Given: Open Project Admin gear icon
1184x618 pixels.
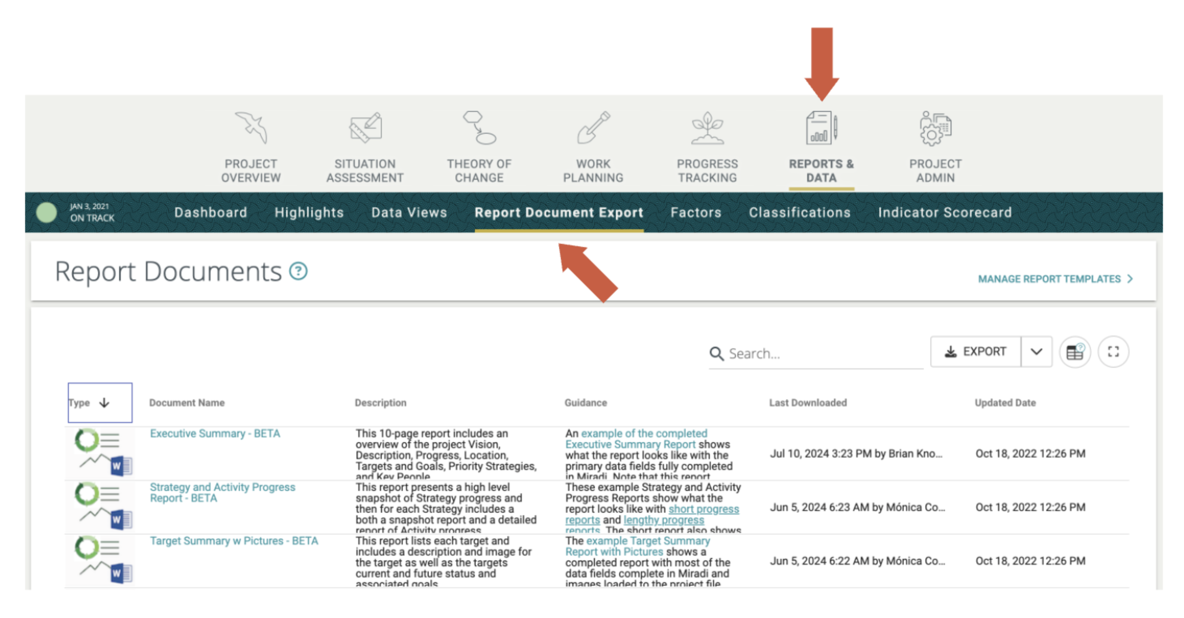Looking at the screenshot, I should [x=935, y=128].
